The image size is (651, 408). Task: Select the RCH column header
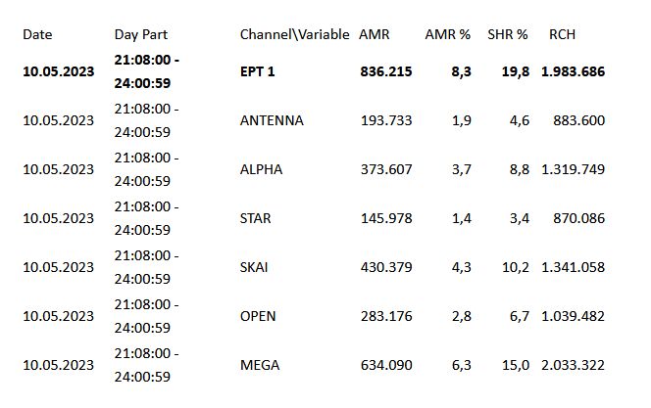pyautogui.click(x=562, y=34)
